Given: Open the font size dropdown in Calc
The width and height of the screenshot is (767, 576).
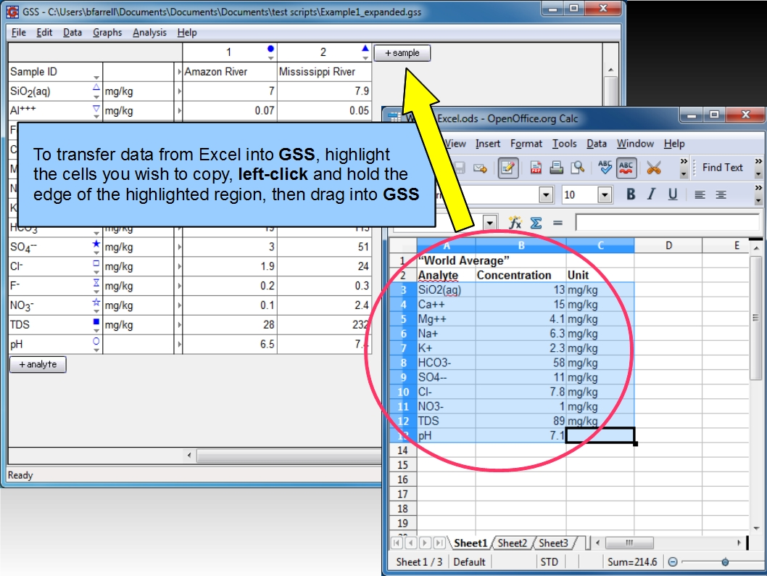Looking at the screenshot, I should [x=605, y=194].
